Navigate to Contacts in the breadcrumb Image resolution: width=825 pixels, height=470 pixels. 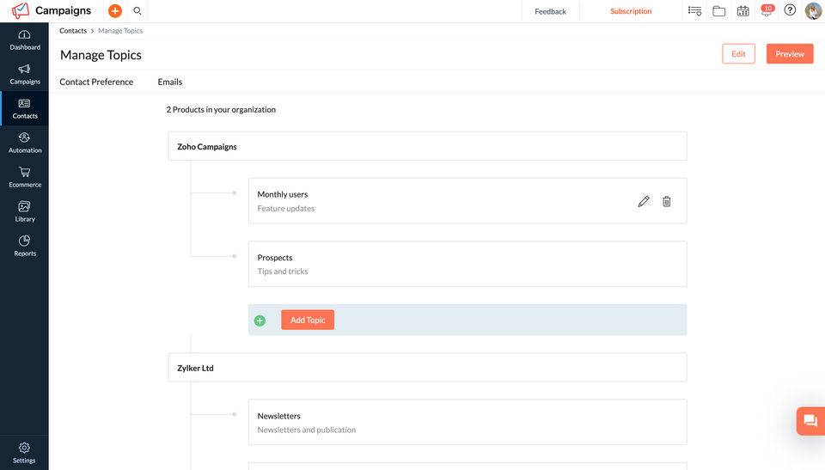coord(73,31)
